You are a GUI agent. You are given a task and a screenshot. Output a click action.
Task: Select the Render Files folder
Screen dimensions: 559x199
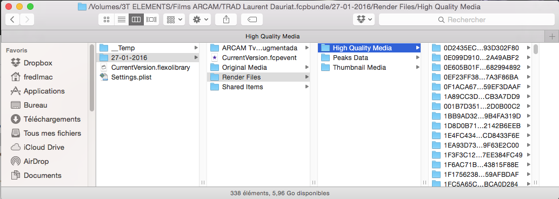258,77
